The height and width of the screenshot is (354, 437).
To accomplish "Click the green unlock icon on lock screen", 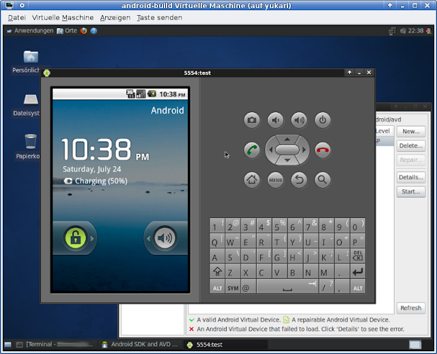I will (76, 238).
